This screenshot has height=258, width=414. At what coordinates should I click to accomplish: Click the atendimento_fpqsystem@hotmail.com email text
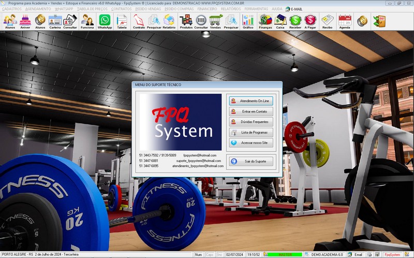click(x=198, y=166)
